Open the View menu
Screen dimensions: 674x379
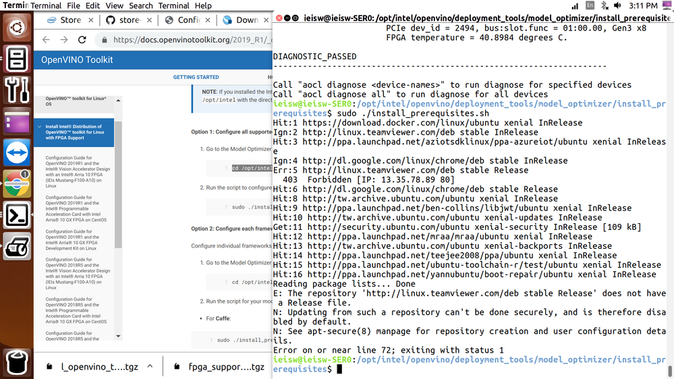(114, 5)
